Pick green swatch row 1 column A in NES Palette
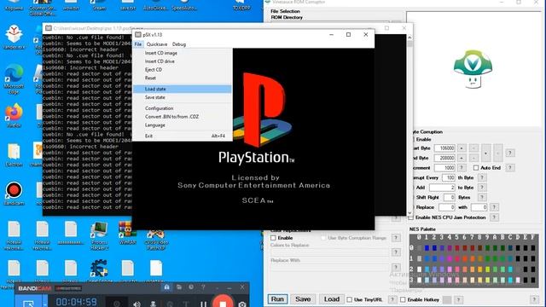This screenshot has height=307, width=546. point(495,258)
